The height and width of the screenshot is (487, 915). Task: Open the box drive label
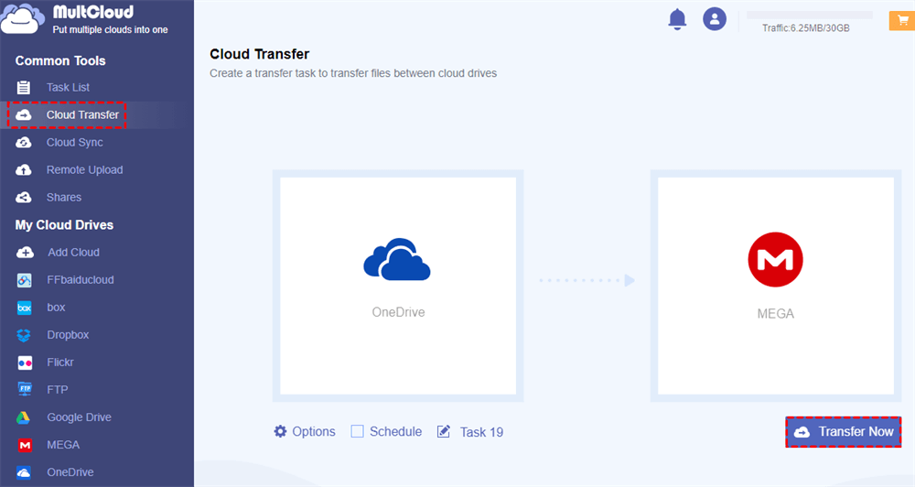(56, 308)
